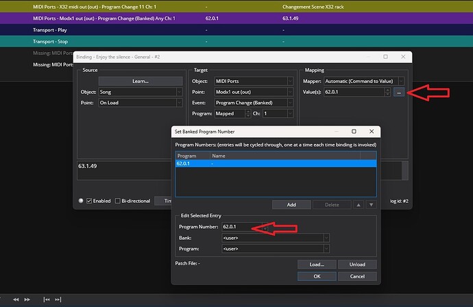Maximize the Set Banked Program Number dialog
This screenshot has height=307, width=473.
pos(353,130)
